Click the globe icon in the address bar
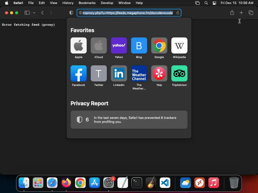This screenshot has height=193, width=258. pos(80,13)
